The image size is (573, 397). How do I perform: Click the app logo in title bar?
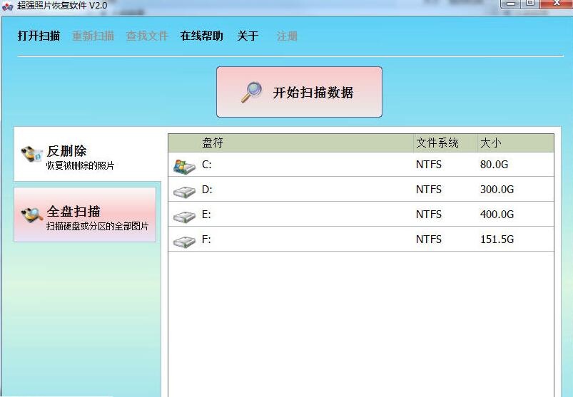click(x=7, y=6)
